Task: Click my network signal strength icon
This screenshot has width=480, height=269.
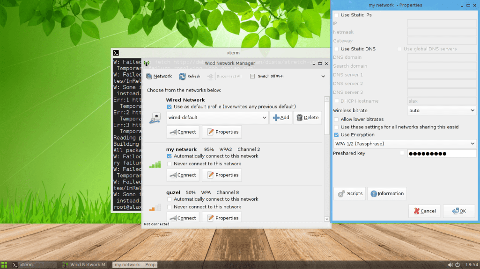Action: click(x=155, y=165)
